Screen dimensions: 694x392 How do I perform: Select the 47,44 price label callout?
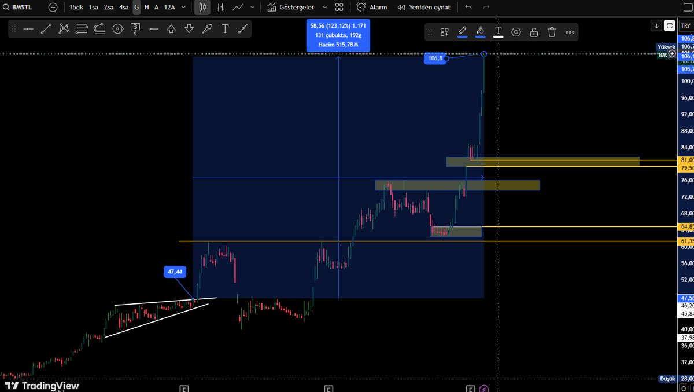click(175, 272)
